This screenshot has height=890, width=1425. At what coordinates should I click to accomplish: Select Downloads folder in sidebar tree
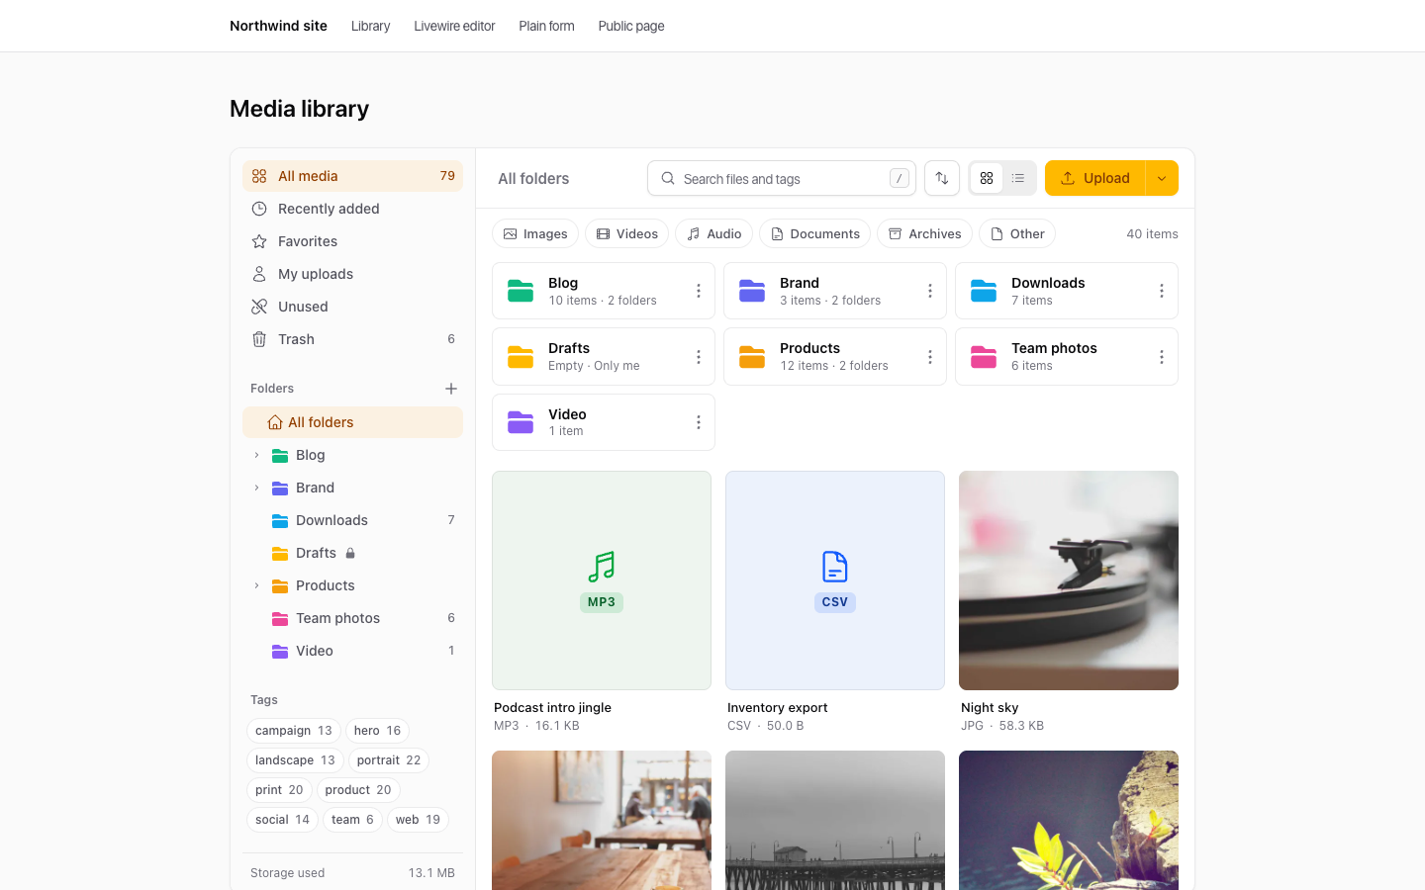[352, 520]
